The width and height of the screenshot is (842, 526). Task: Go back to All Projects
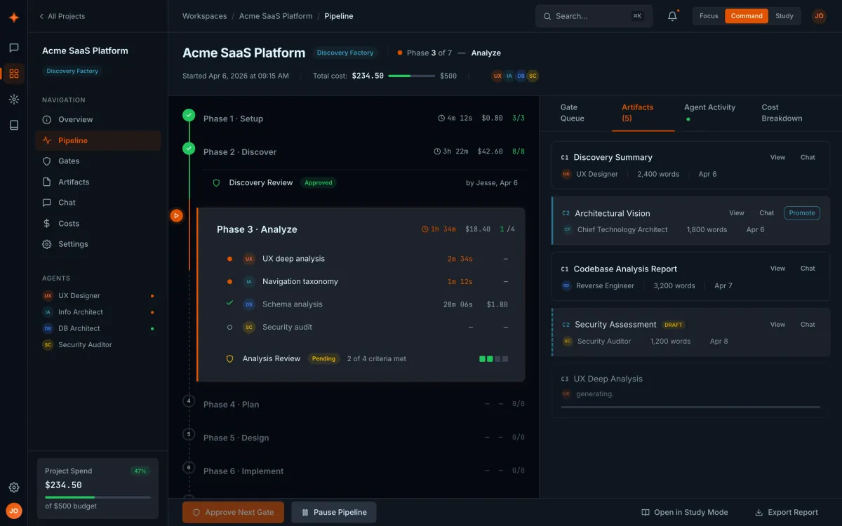(x=62, y=16)
